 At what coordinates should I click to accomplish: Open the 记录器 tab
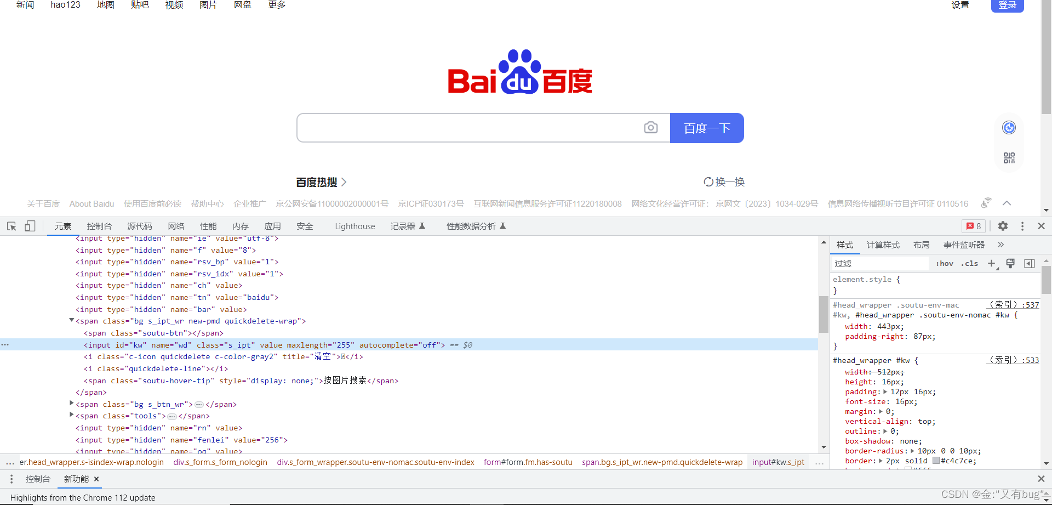[408, 226]
